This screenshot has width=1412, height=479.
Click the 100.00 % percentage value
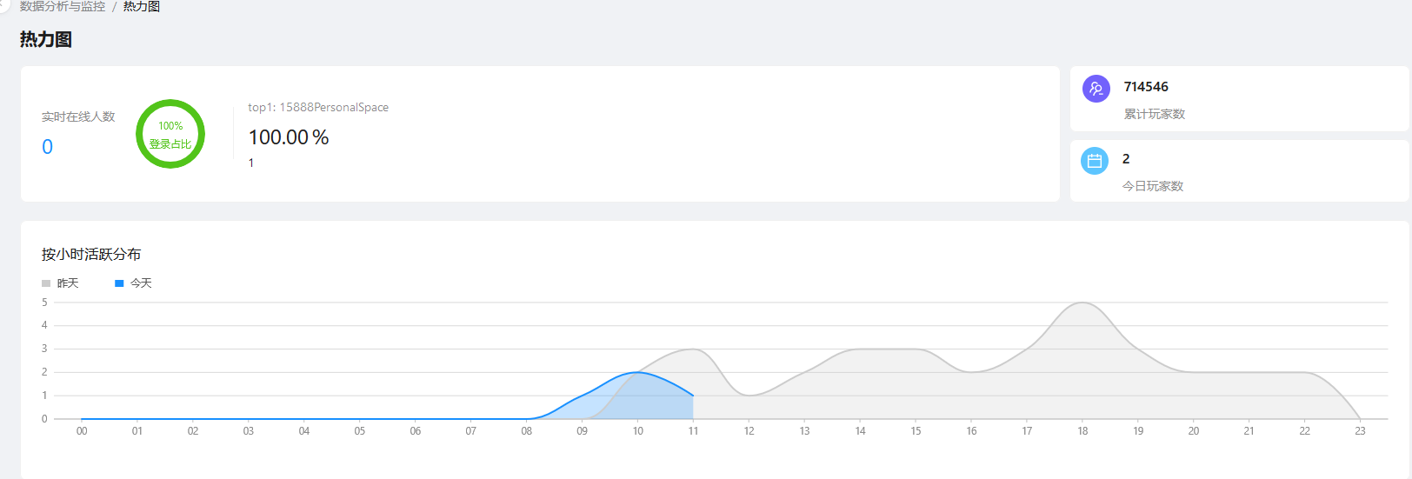point(289,137)
